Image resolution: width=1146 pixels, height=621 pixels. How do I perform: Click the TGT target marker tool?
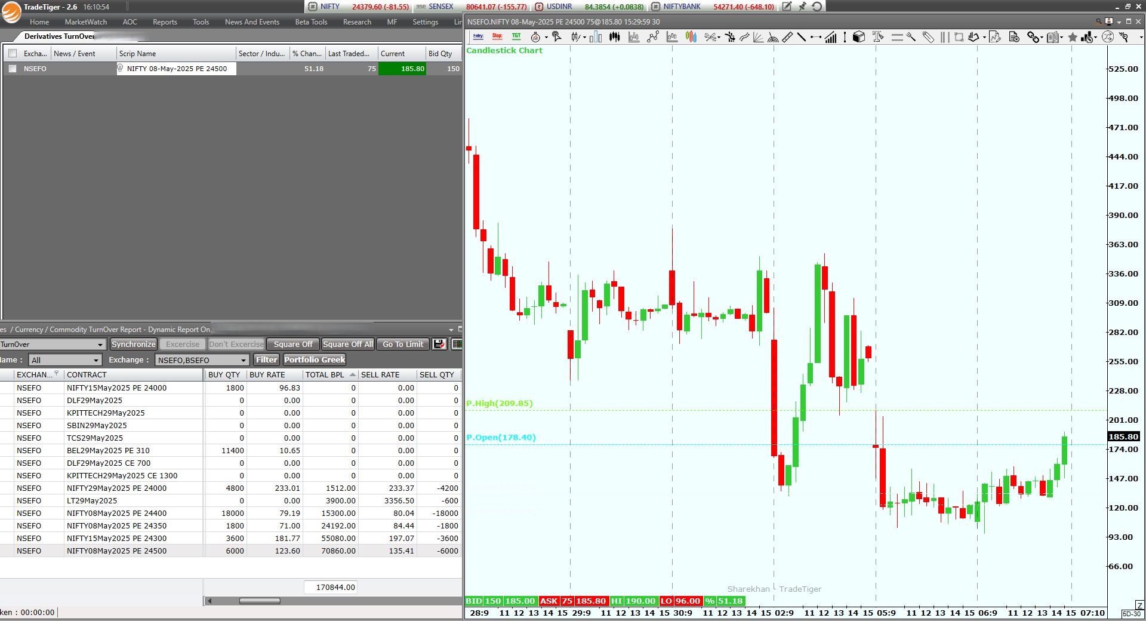click(x=516, y=37)
